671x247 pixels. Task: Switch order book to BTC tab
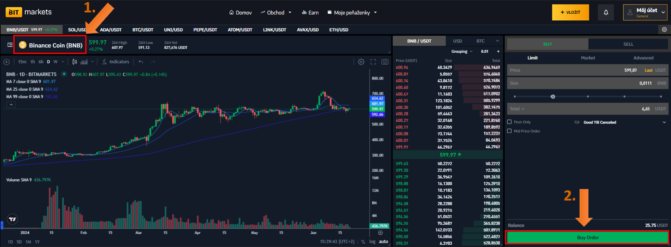click(x=481, y=41)
